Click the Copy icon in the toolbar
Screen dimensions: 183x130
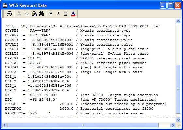pos(26,14)
